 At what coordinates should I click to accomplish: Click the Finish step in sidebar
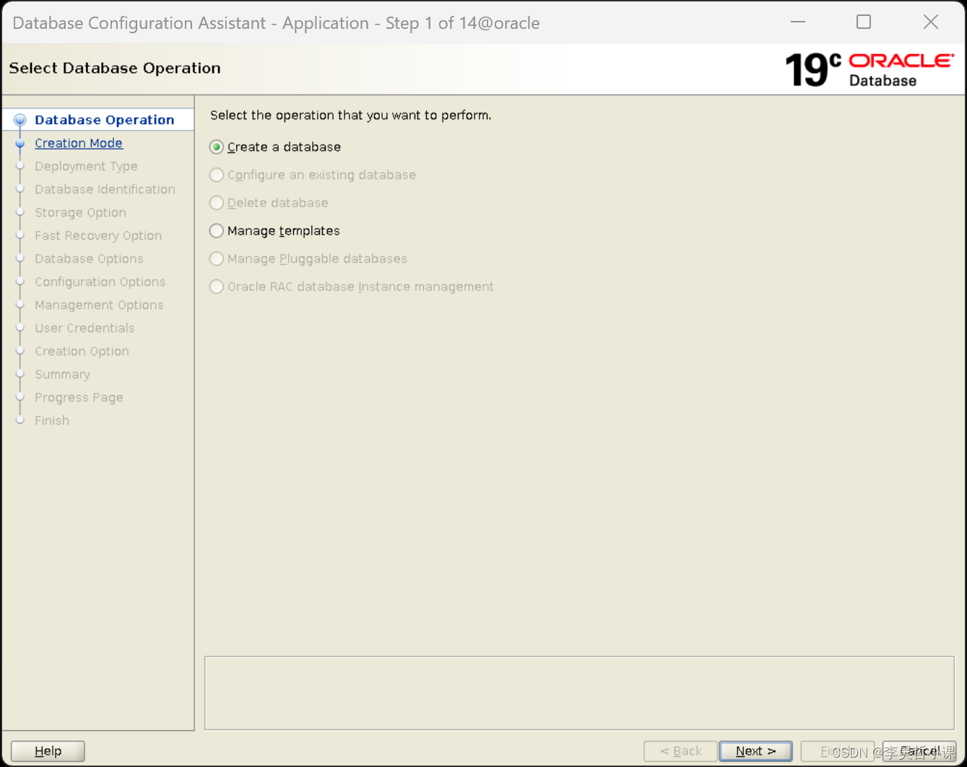52,420
